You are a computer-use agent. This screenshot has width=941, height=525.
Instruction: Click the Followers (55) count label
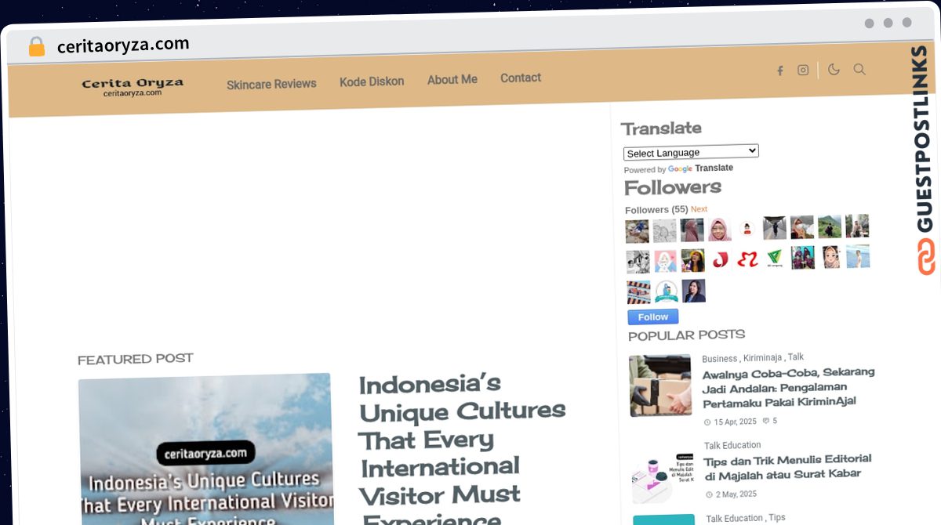(656, 210)
